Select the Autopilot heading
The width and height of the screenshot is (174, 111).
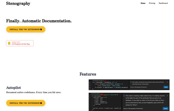14,88
